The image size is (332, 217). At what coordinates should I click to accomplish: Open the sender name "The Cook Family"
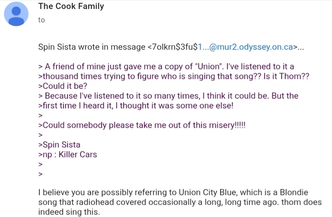coord(71,6)
